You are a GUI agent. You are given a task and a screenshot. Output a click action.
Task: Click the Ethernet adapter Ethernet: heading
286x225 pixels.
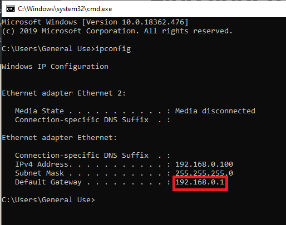pyautogui.click(x=60, y=138)
